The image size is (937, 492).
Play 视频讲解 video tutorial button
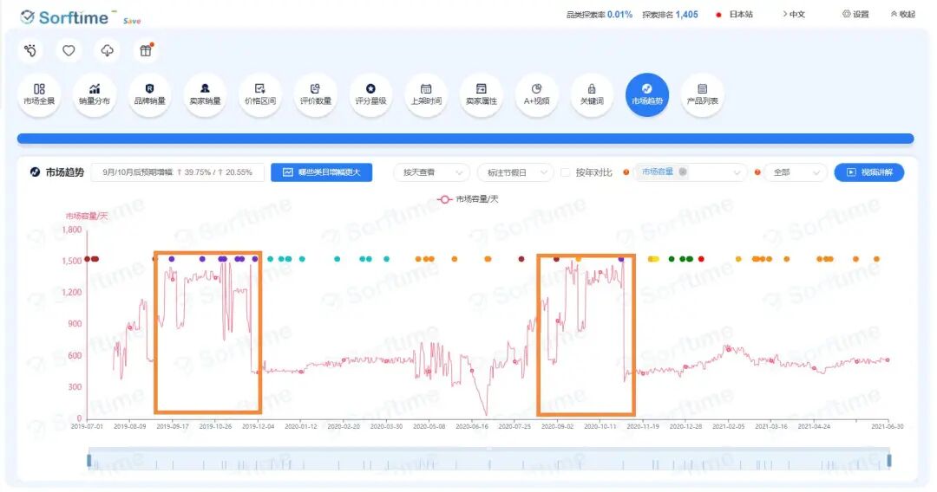868,172
